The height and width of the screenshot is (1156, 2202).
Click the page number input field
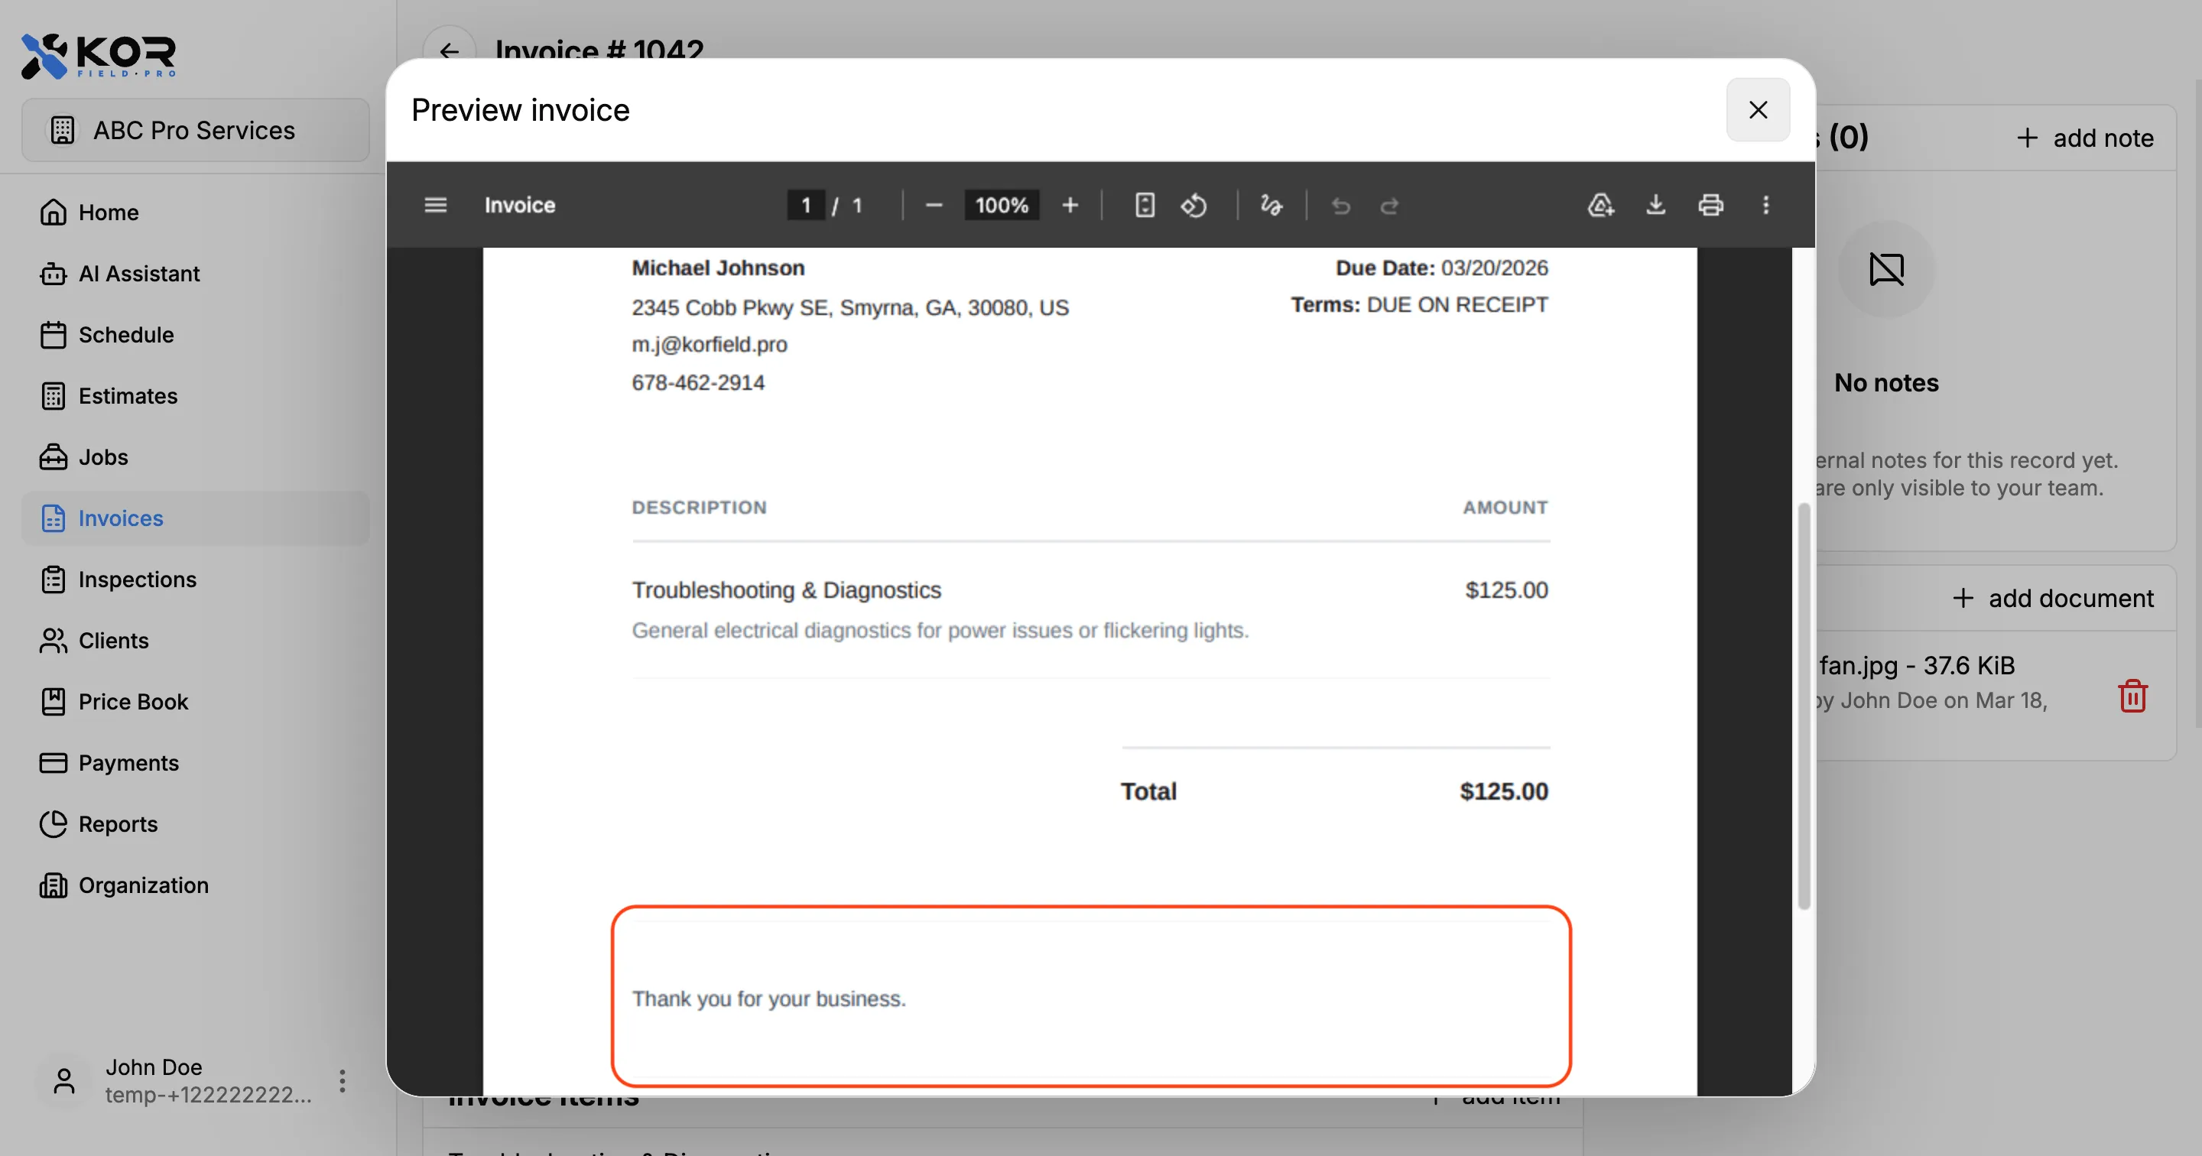804,205
